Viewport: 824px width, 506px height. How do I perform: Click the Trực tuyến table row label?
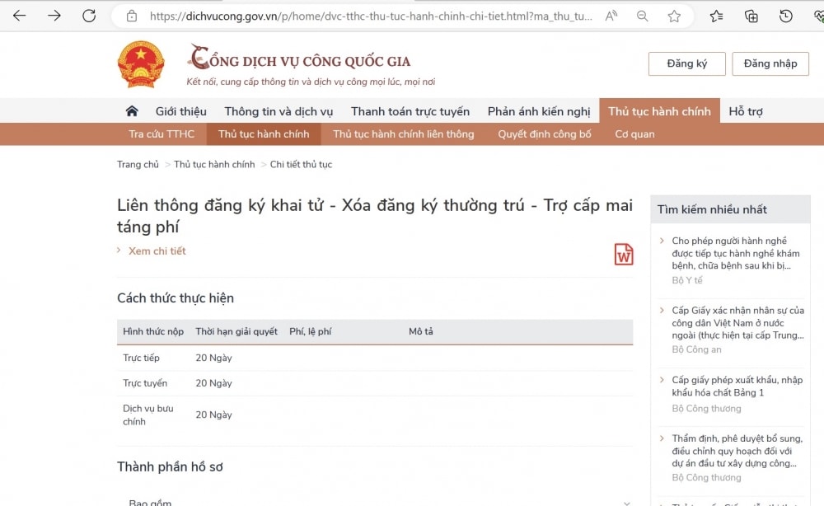[144, 383]
